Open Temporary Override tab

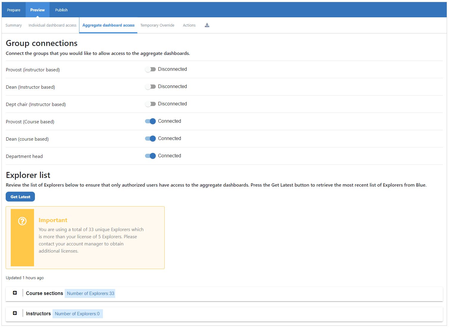tap(157, 25)
